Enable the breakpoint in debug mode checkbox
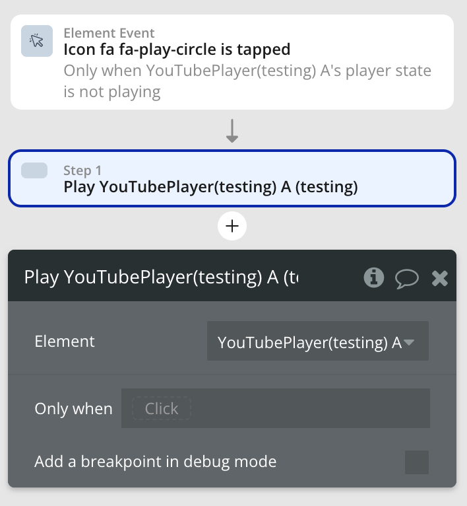Screen dimensions: 467x506 416,462
